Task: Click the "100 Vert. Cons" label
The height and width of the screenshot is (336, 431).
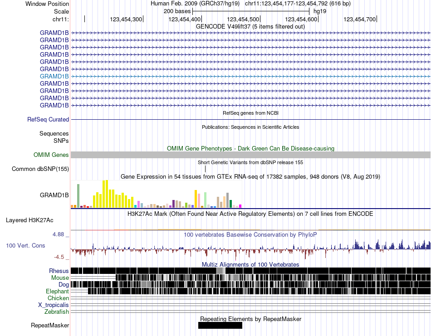Action: 25,246
